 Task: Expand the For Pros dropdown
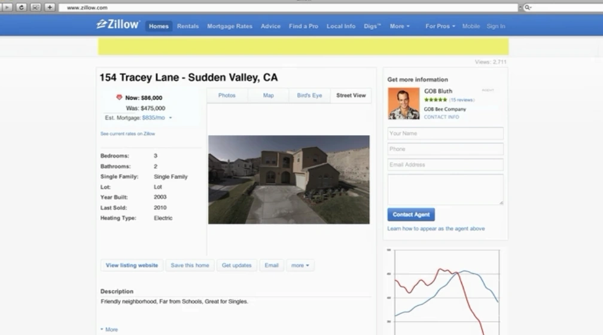[x=440, y=26]
